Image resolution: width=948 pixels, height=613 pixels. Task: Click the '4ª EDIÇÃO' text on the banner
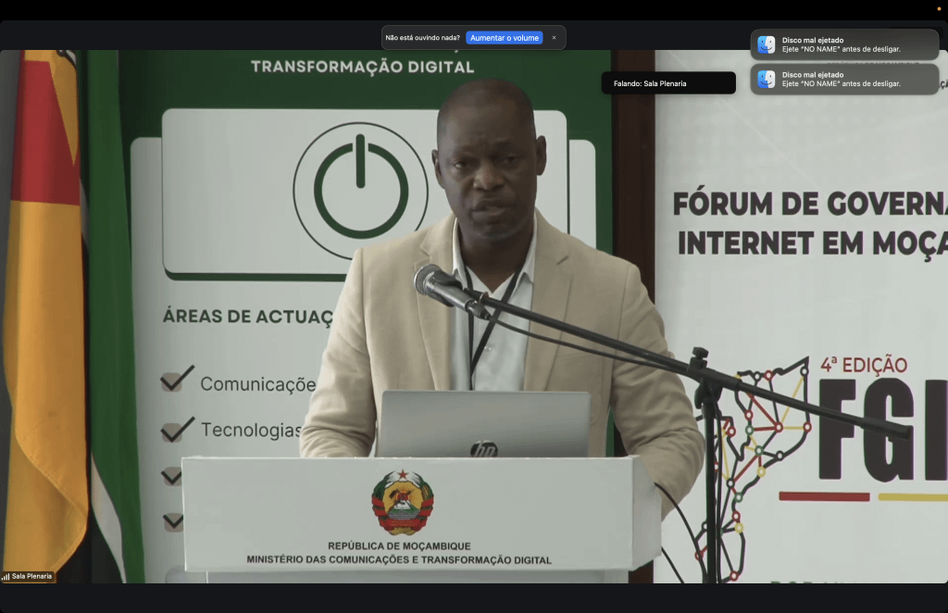pyautogui.click(x=863, y=365)
